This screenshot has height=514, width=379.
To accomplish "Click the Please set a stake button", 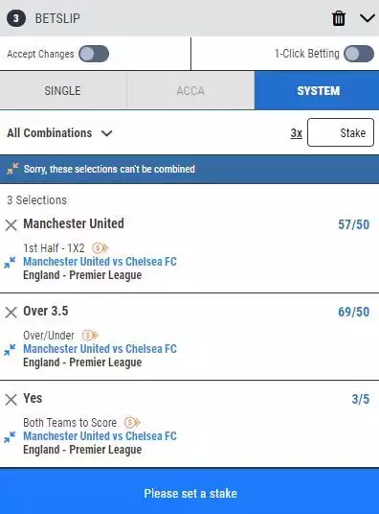I will pyautogui.click(x=189, y=491).
